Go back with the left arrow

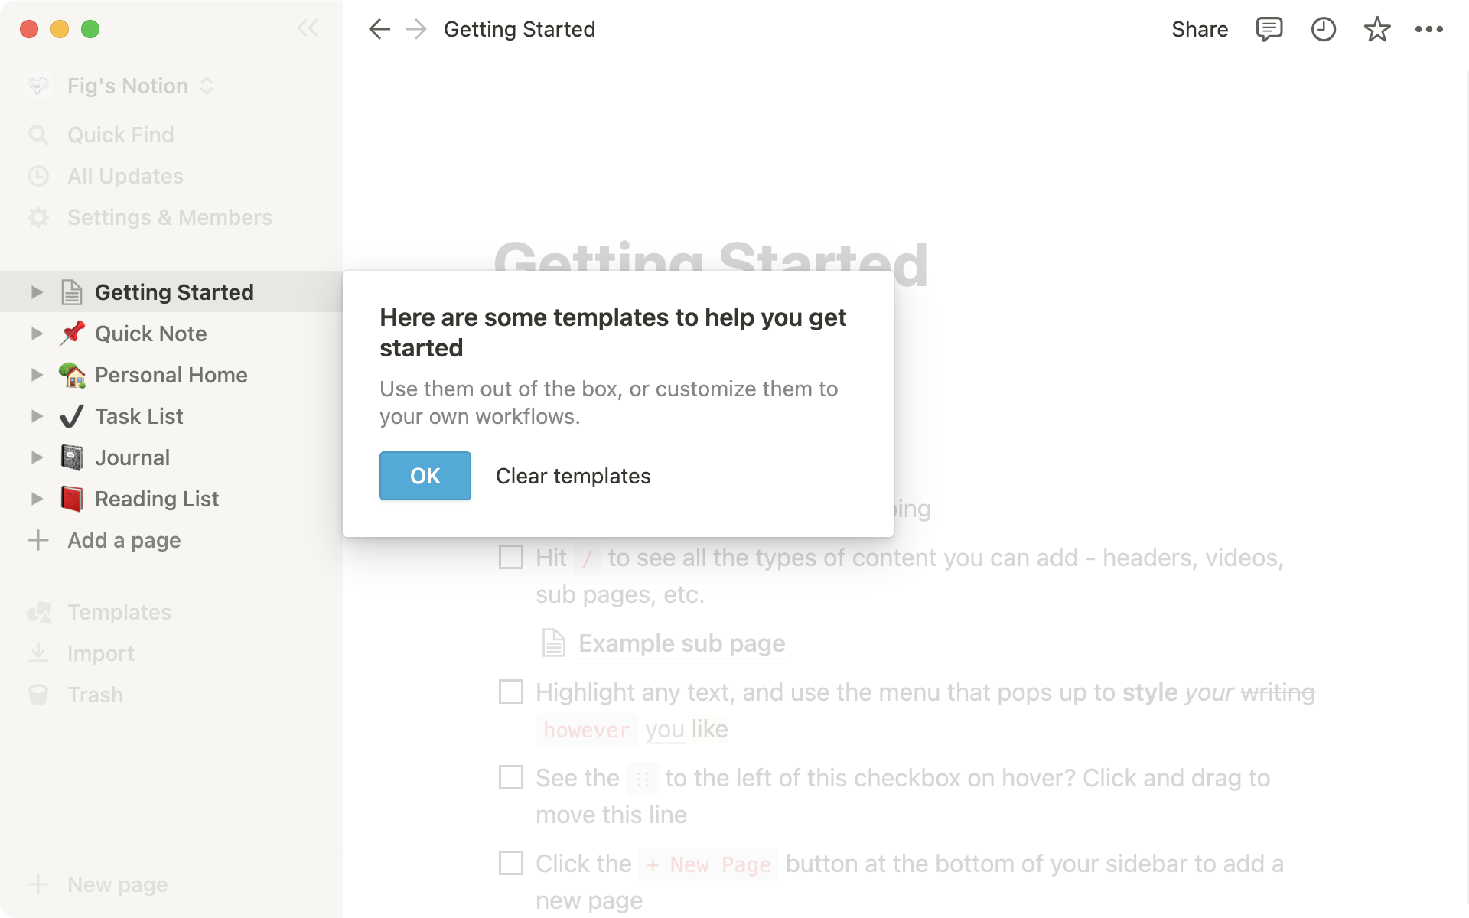click(379, 30)
